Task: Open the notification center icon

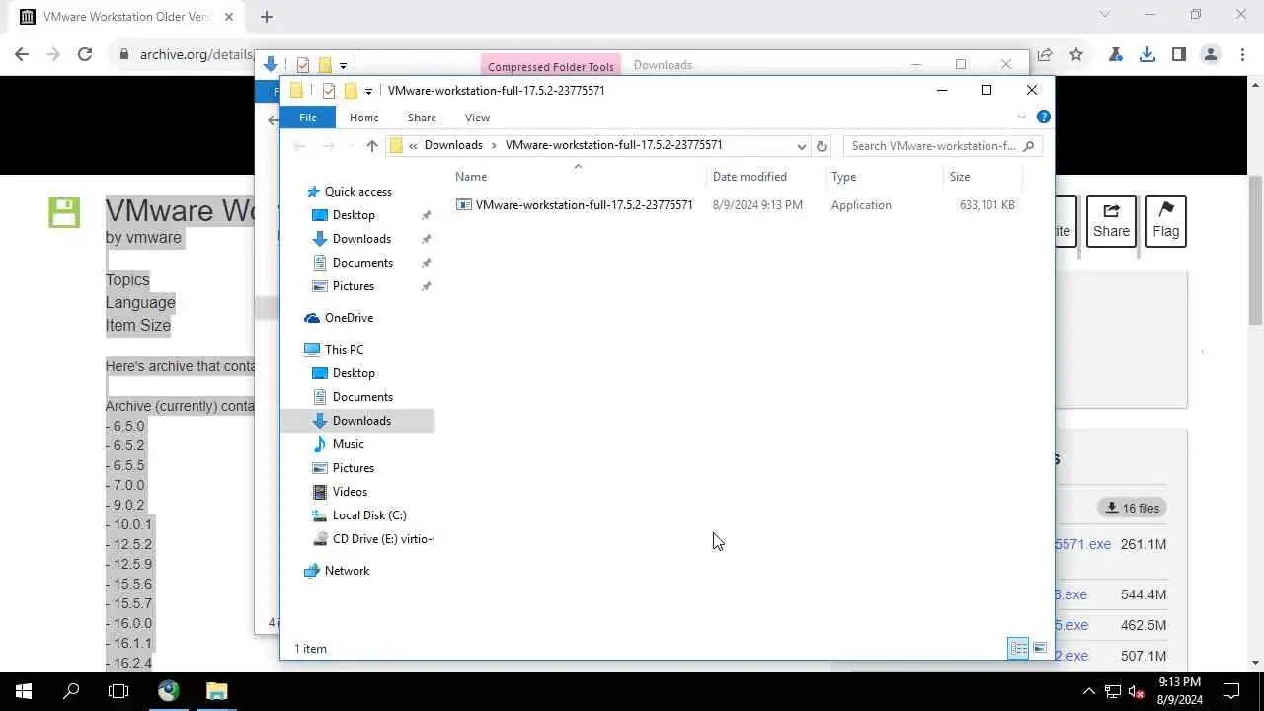Action: (x=1232, y=691)
